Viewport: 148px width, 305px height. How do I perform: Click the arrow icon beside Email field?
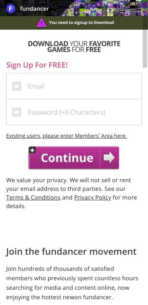pyautogui.click(x=17, y=86)
